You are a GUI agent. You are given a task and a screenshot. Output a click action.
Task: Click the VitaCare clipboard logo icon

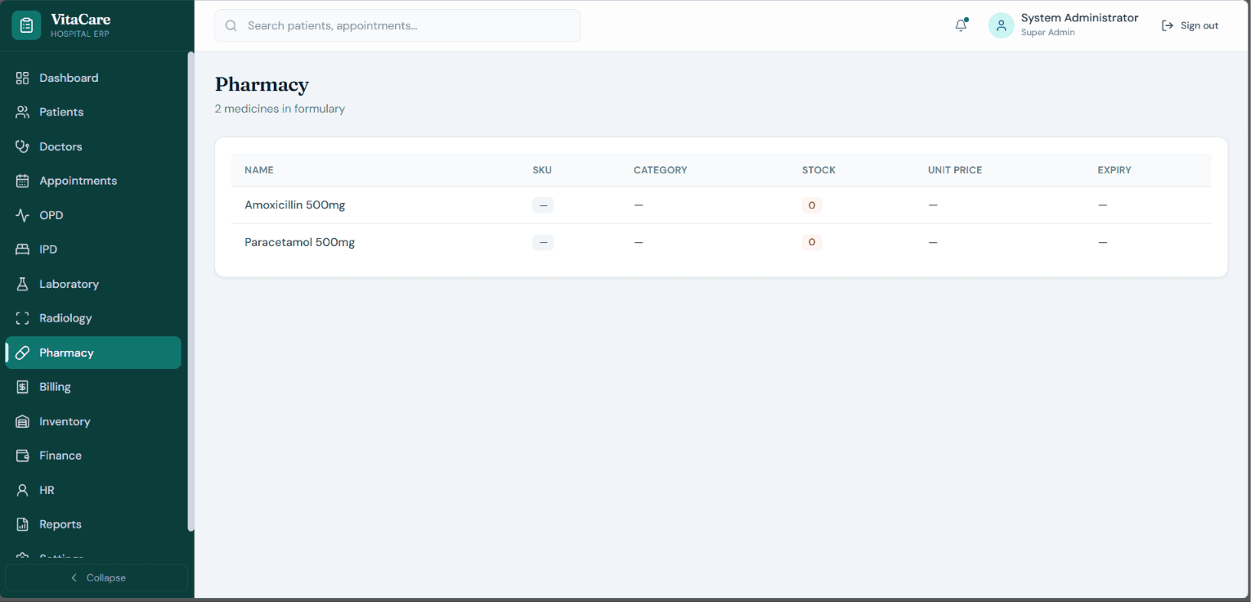click(x=26, y=25)
